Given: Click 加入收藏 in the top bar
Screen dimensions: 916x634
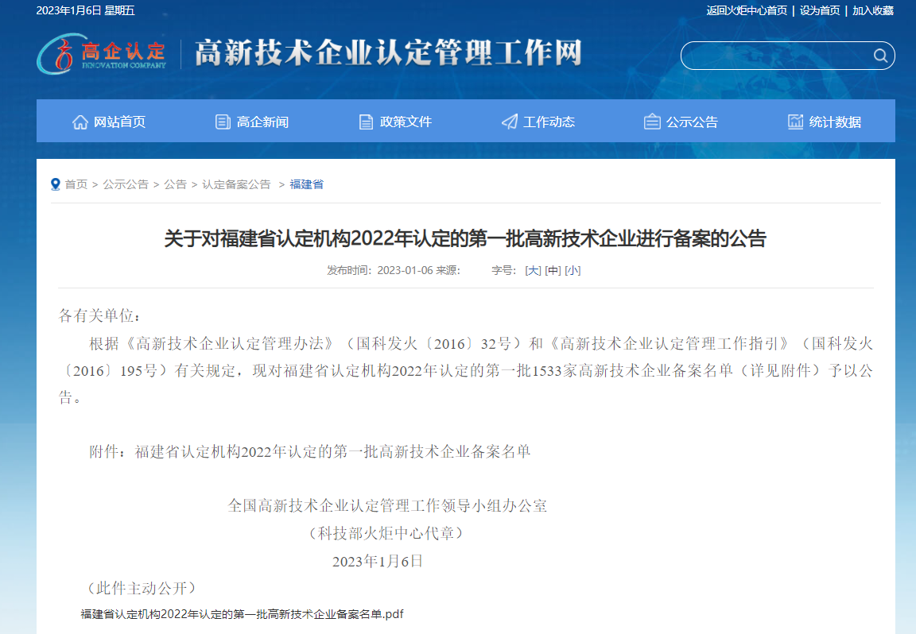Looking at the screenshot, I should [x=873, y=10].
